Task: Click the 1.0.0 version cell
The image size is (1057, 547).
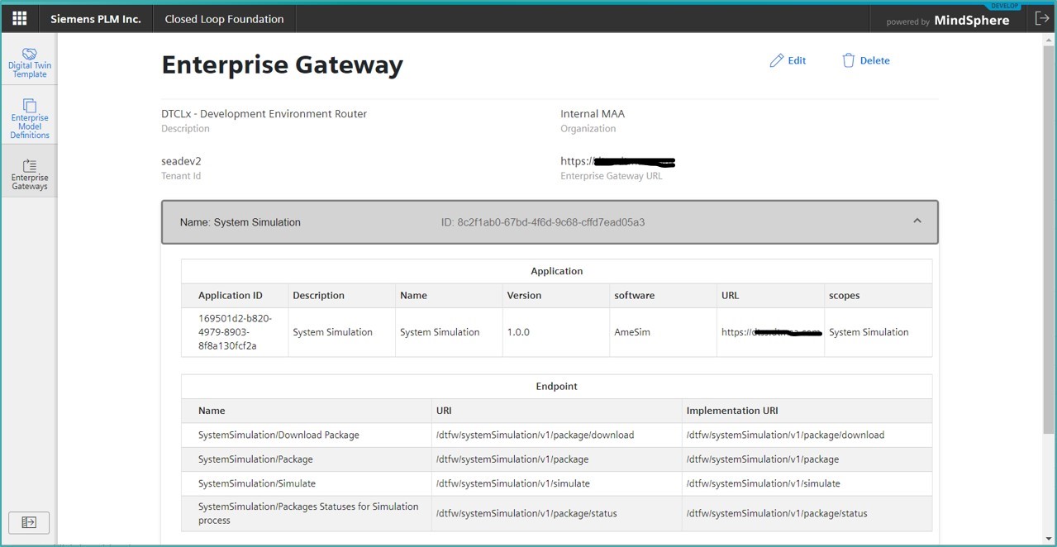Action: (x=518, y=332)
